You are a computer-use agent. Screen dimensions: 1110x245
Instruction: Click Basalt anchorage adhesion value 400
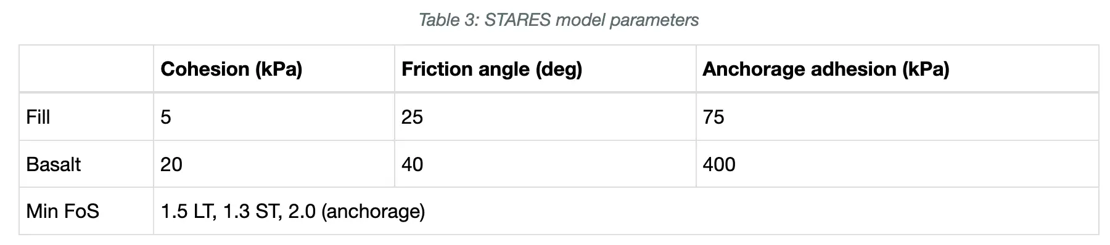pyautogui.click(x=719, y=164)
